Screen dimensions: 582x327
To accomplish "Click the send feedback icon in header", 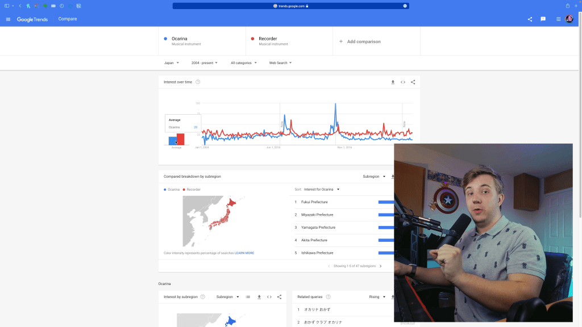I will tap(543, 19).
